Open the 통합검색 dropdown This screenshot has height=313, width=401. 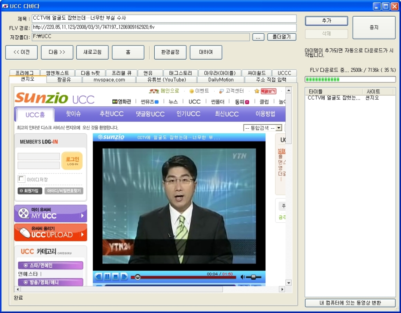coord(263,128)
